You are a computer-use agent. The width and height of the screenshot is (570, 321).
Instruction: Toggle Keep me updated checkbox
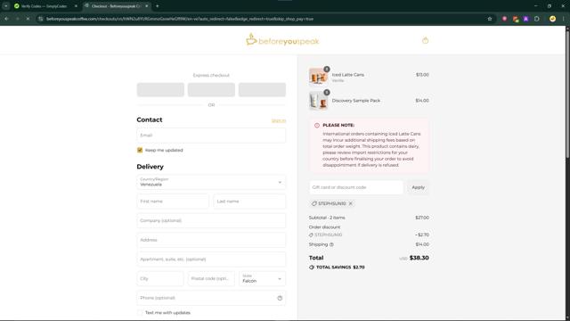(140, 150)
